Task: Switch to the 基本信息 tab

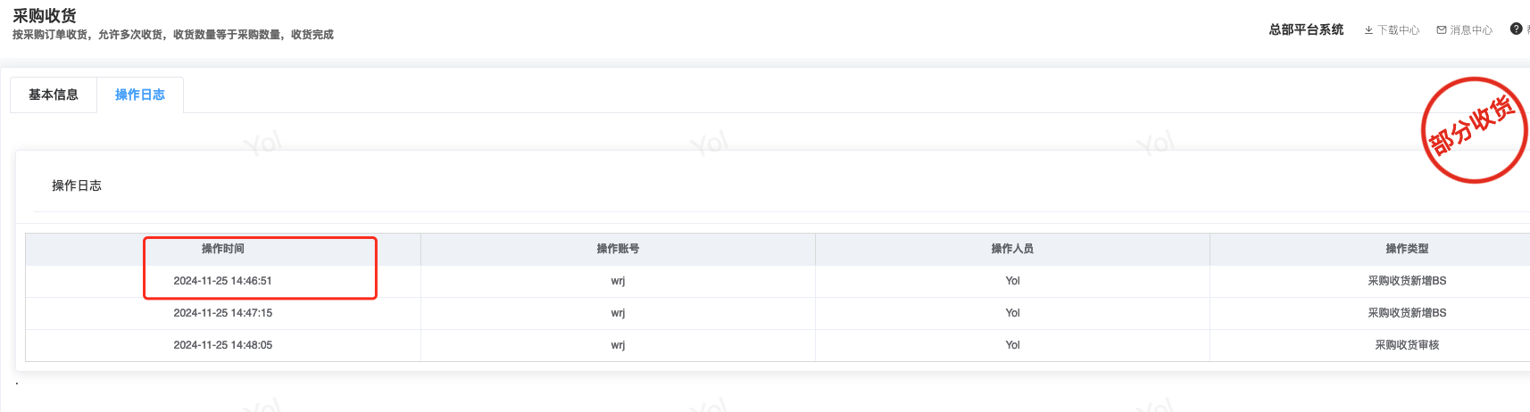Action: click(x=54, y=95)
